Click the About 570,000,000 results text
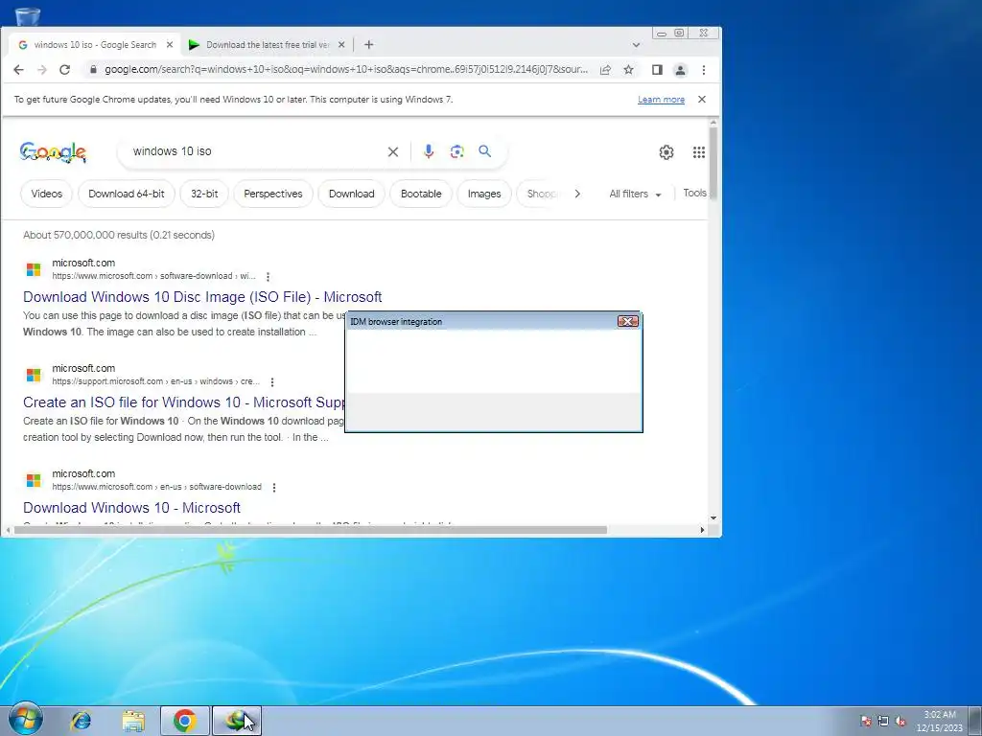The height and width of the screenshot is (736, 982). point(119,235)
